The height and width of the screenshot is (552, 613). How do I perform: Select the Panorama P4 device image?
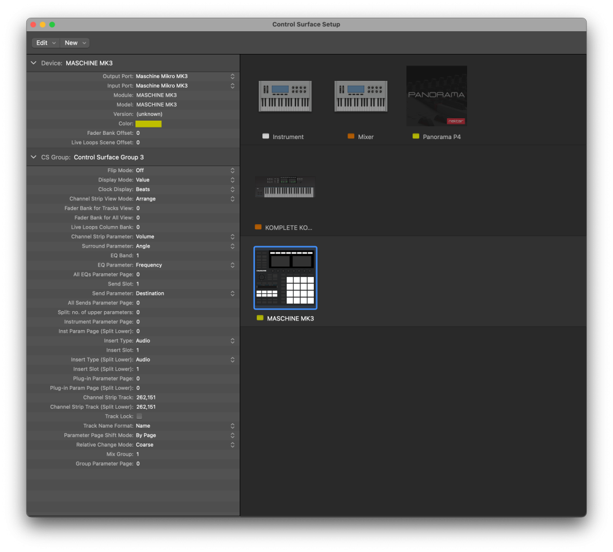[436, 96]
